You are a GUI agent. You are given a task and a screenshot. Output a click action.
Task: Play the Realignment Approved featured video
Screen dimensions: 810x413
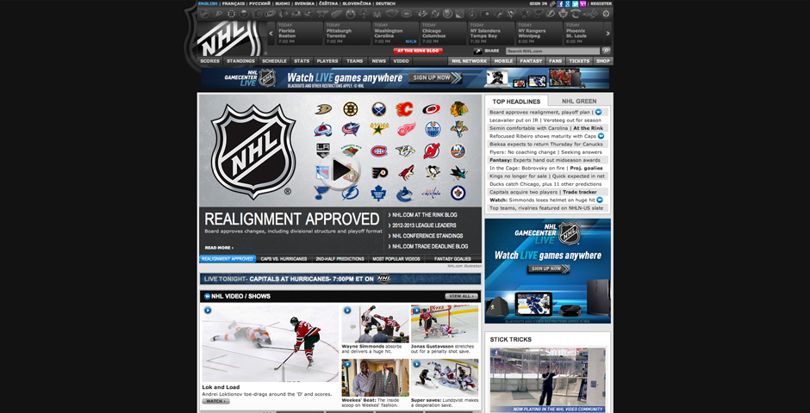340,170
